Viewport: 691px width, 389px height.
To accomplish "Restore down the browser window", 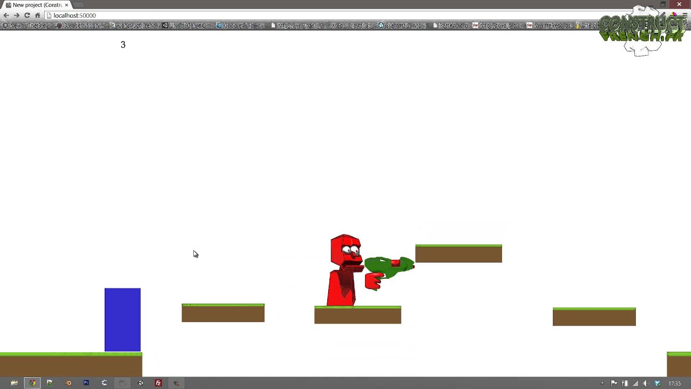I will [663, 4].
